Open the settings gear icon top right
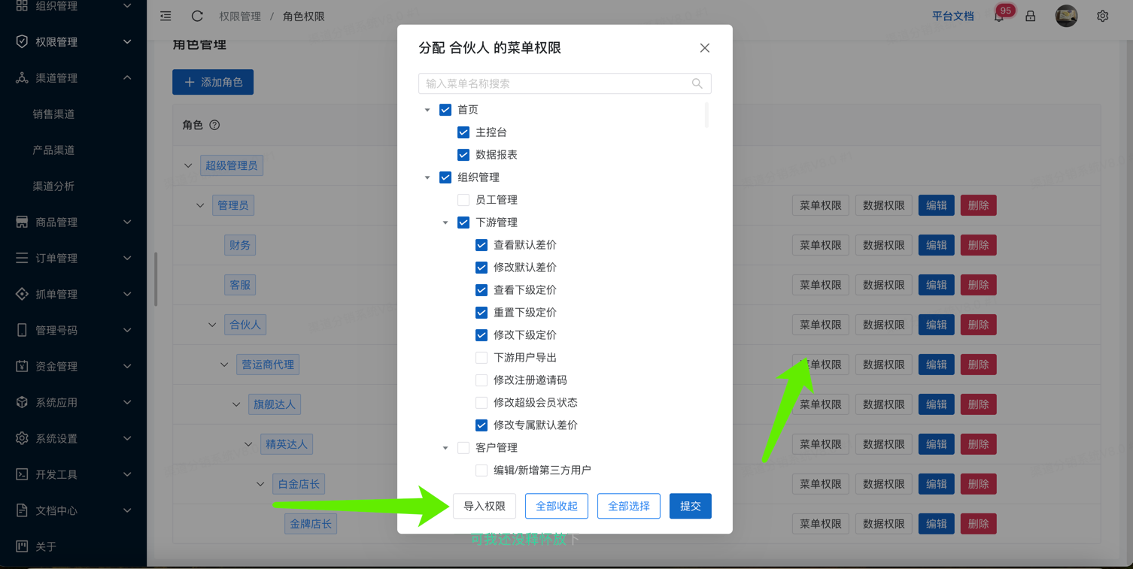Image resolution: width=1133 pixels, height=569 pixels. (1102, 16)
